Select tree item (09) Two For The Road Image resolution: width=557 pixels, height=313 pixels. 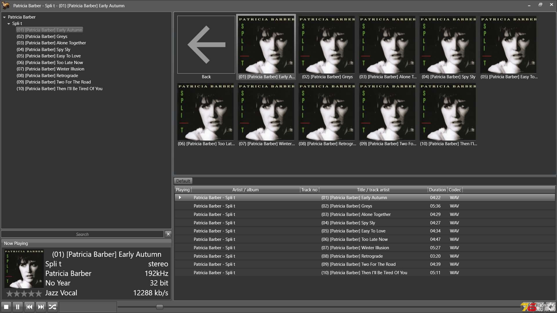click(x=54, y=82)
